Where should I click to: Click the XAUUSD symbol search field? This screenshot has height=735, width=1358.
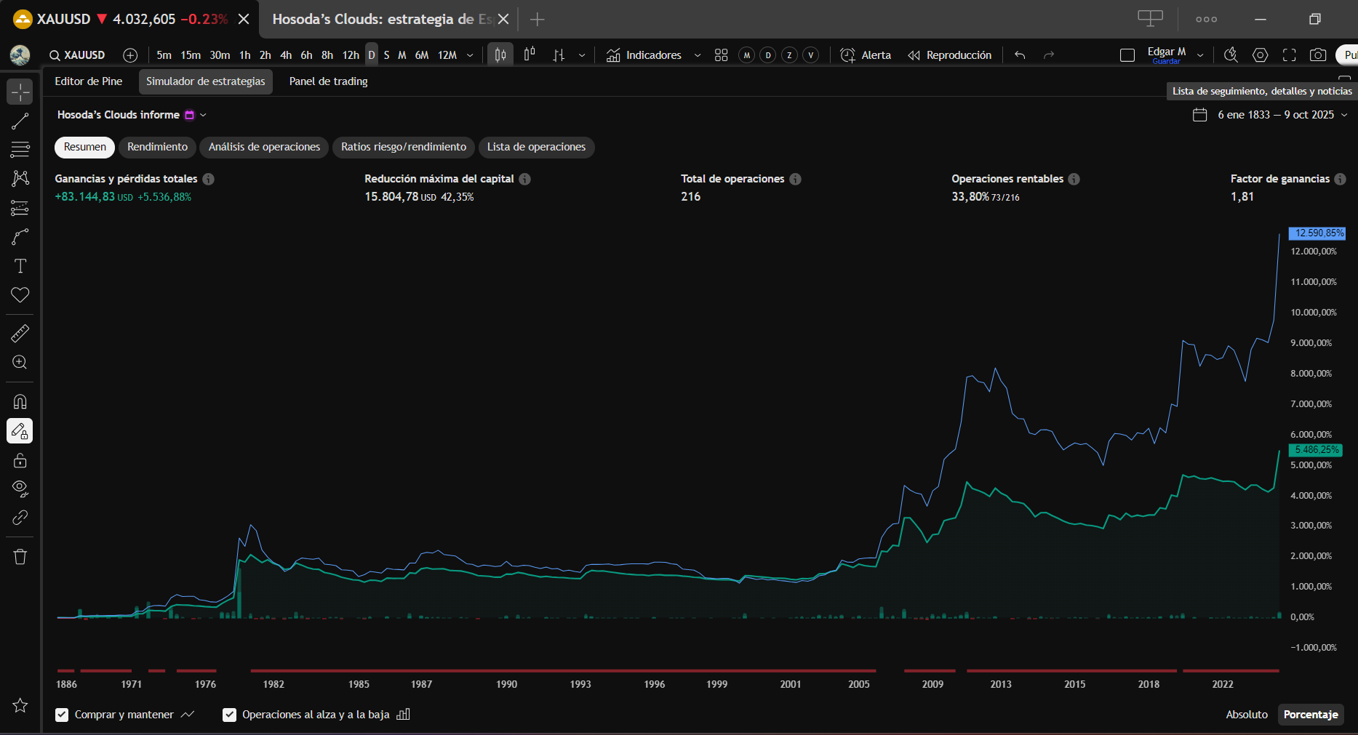click(77, 55)
